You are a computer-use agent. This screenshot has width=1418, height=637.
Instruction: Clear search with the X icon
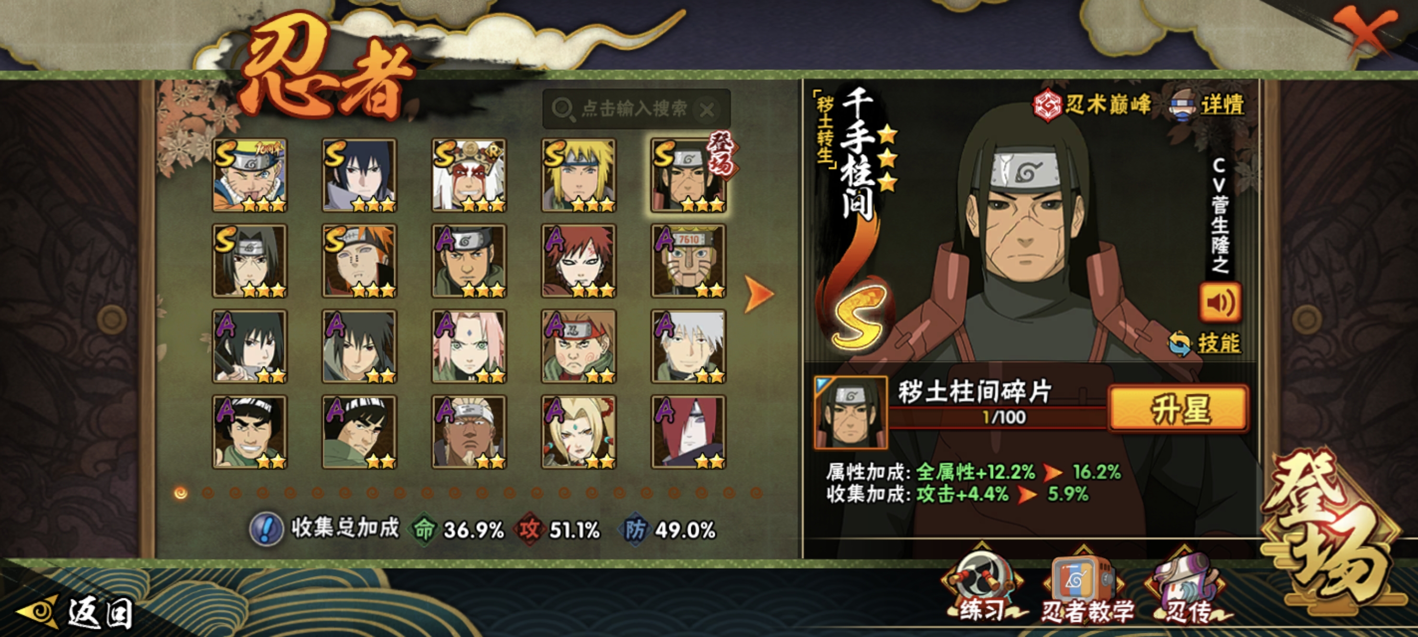(707, 110)
